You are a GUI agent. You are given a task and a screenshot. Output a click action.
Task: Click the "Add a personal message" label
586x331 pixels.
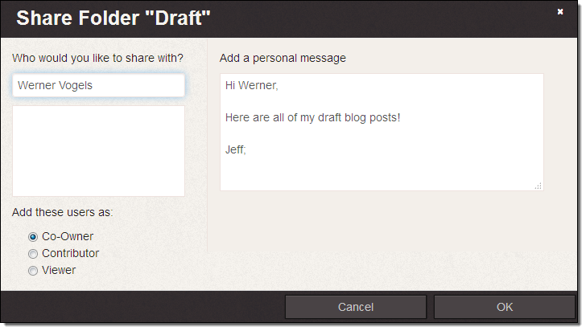coord(283,59)
